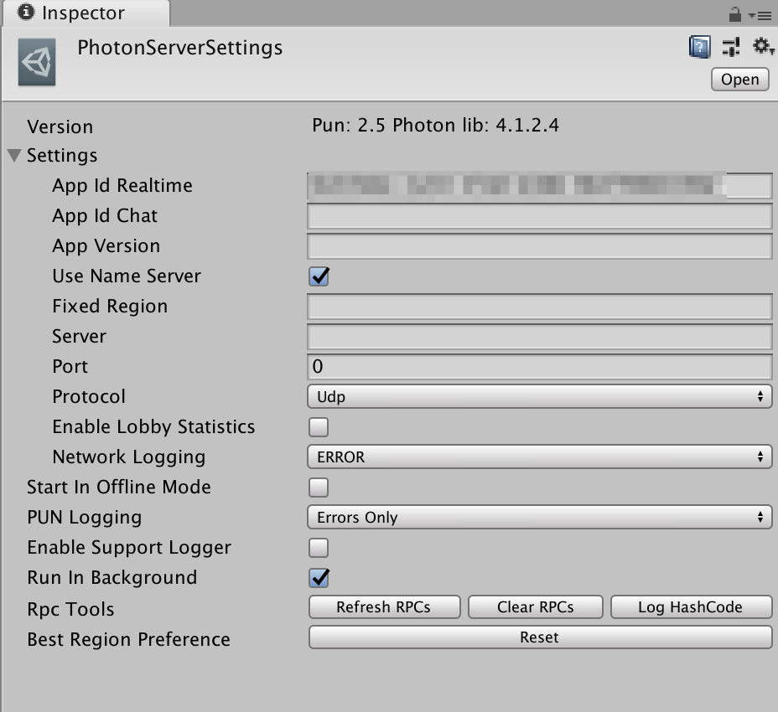Click the PhotonServerSettings Unity asset icon
This screenshot has height=712, width=778.
click(x=37, y=63)
